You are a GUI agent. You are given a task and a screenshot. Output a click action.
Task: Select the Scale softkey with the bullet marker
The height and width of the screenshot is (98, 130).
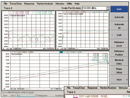tap(119, 35)
